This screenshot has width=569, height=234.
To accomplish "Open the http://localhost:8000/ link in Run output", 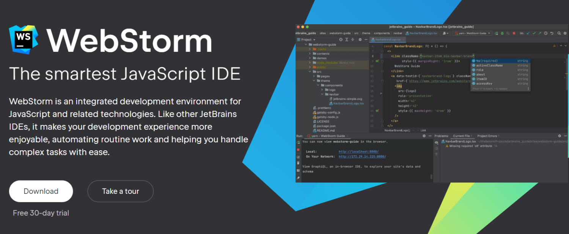I will pyautogui.click(x=358, y=152).
